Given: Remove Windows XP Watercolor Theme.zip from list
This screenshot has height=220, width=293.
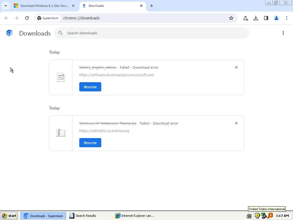Looking at the screenshot, I should 236,123.
